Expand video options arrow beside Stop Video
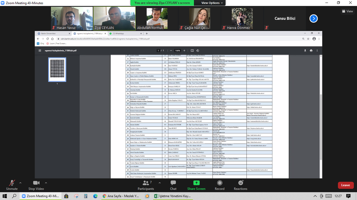Screen dimensions: 357x200 coord(46,183)
